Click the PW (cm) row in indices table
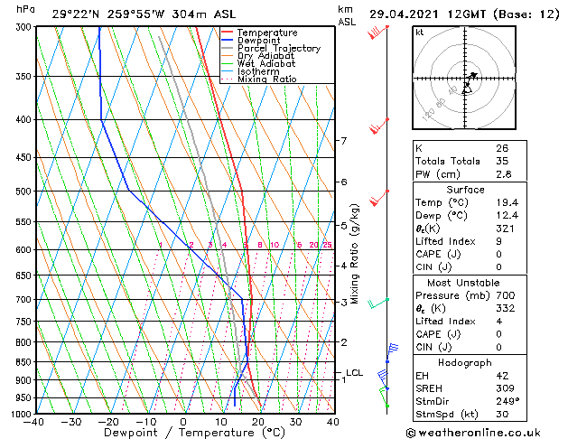568x439 pixels. point(470,174)
